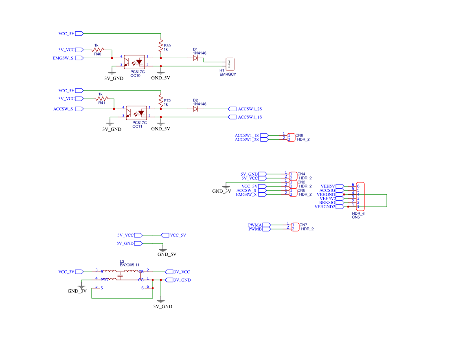
Task: Select resistor R72 symbol
Action: click(x=161, y=100)
